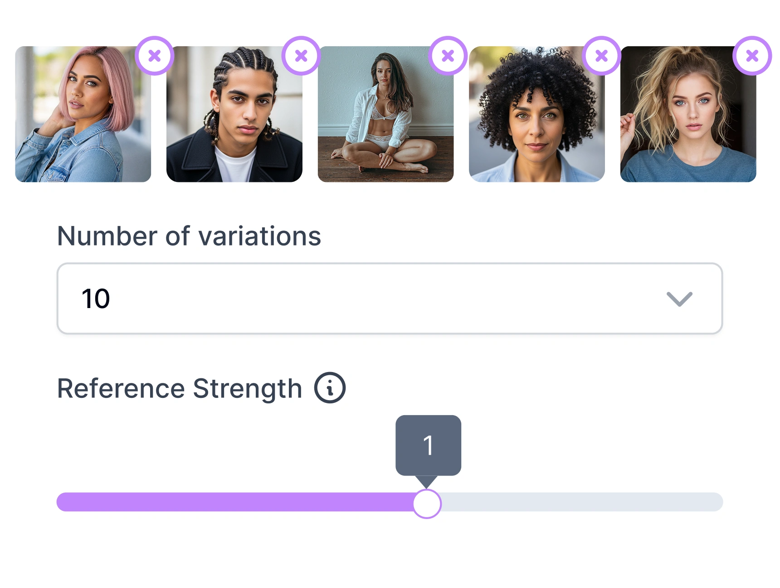This screenshot has width=780, height=588.
Task: Click the info icon next to Reference Strength
Action: pos(331,388)
